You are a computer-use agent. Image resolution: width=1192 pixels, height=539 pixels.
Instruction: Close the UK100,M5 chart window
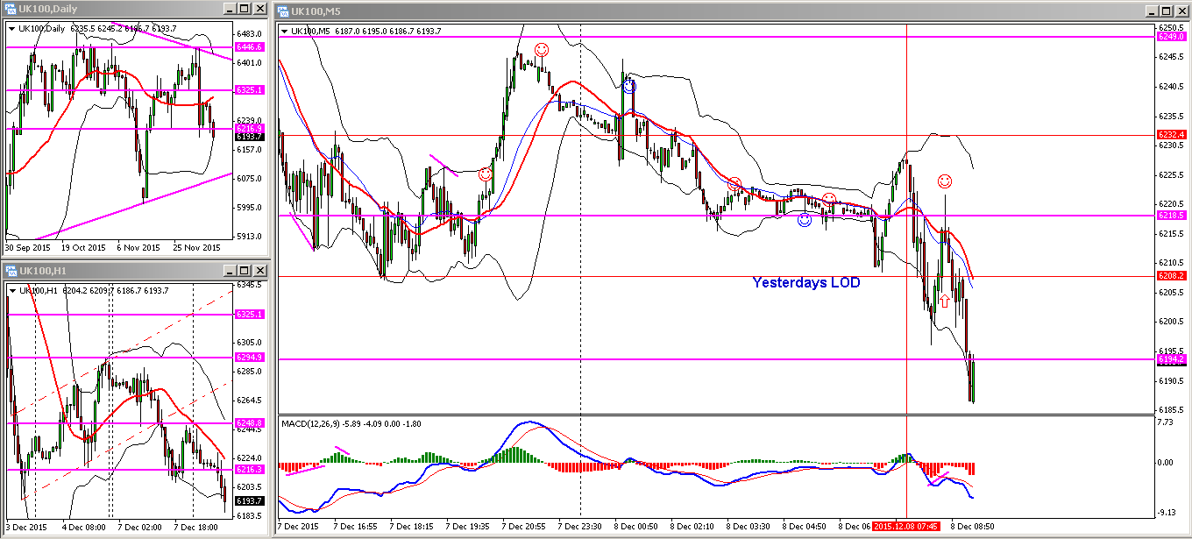[x=1181, y=10]
